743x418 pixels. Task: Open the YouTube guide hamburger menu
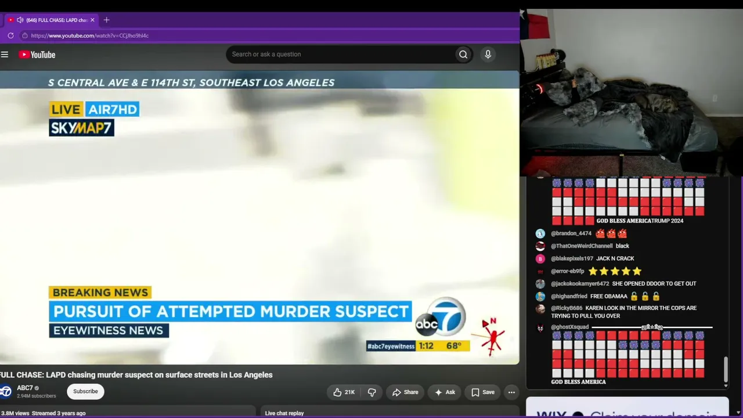(5, 55)
